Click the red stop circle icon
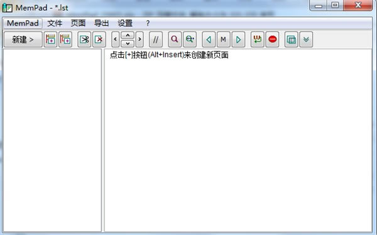This screenshot has width=377, height=235. [x=273, y=40]
